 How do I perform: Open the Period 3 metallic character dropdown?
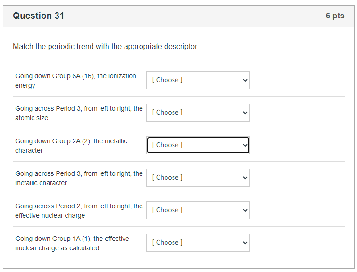[x=198, y=178]
